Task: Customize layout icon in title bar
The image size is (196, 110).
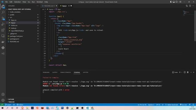Action: (x=180, y=2)
